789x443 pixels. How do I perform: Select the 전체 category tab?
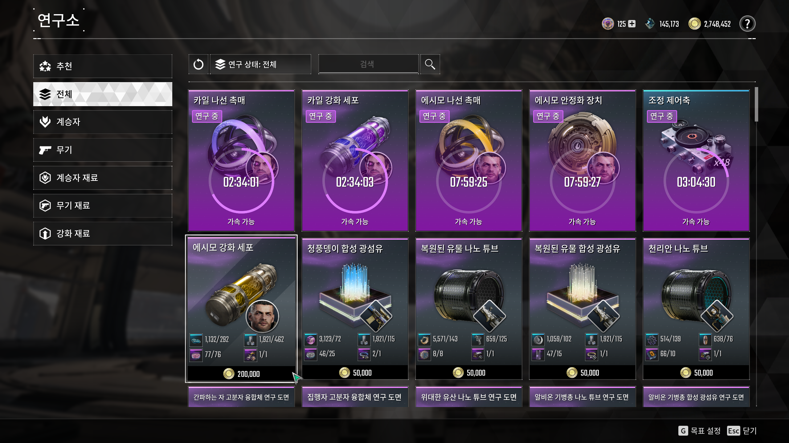coord(103,94)
